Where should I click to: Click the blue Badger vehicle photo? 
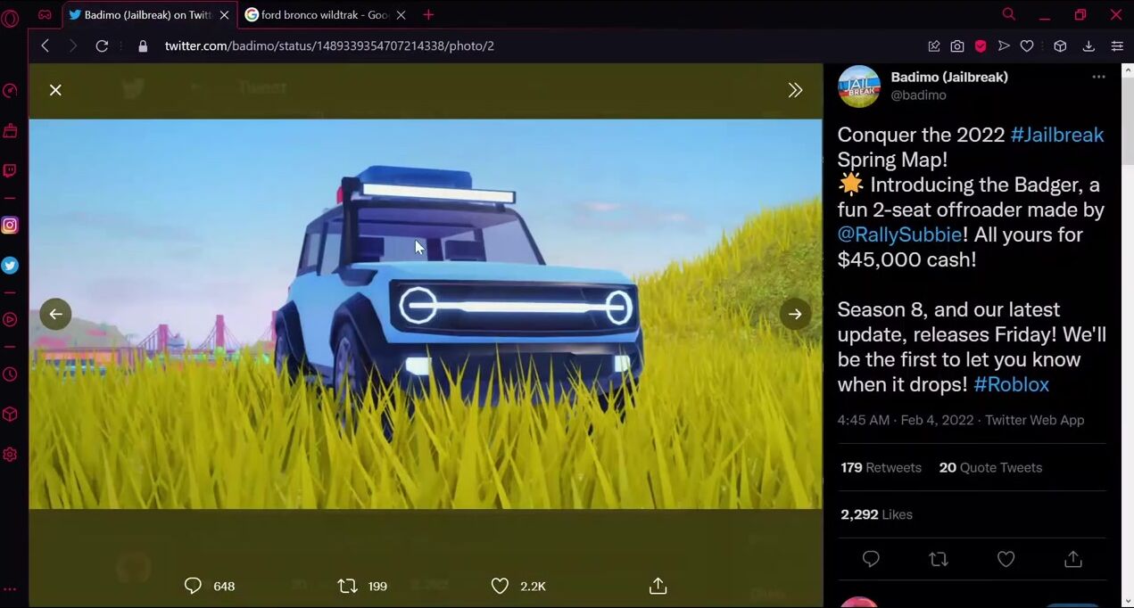pyautogui.click(x=426, y=314)
